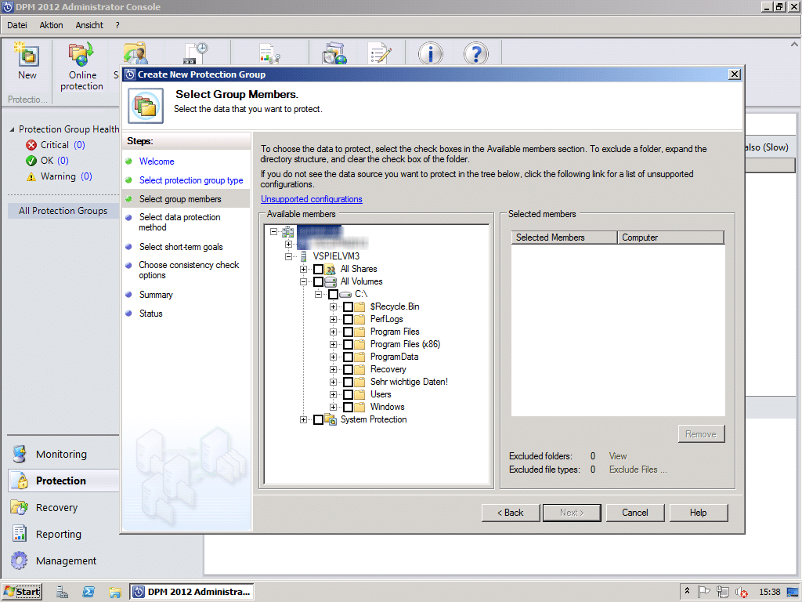802x602 pixels.
Task: Click the New protection group toolbar icon
Action: (x=27, y=55)
